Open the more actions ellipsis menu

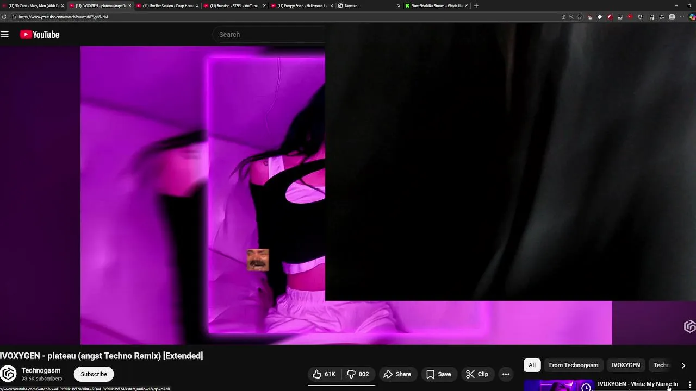[x=506, y=374]
